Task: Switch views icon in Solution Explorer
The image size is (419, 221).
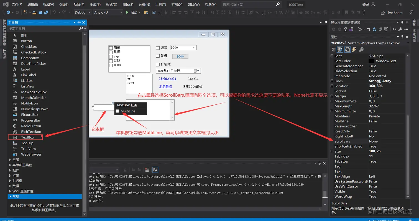Action: (x=351, y=29)
